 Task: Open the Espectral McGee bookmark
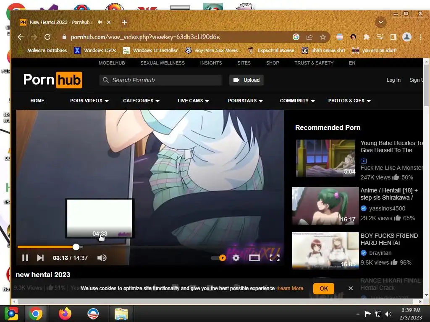[x=271, y=50]
